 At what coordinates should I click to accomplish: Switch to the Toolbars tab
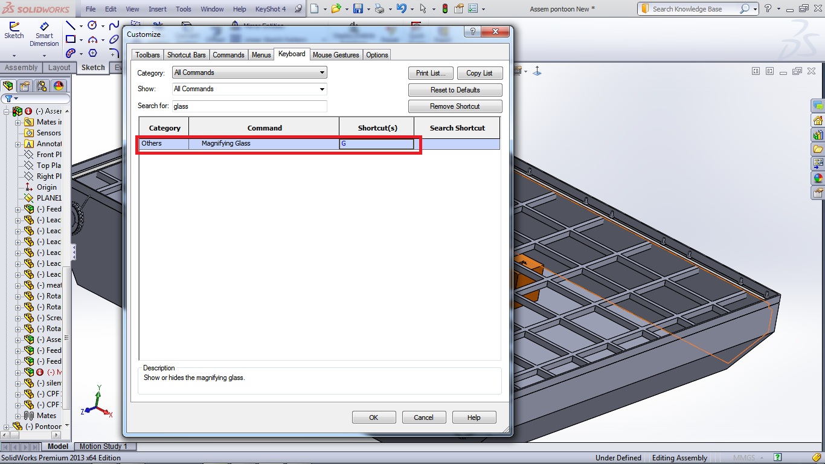click(147, 55)
